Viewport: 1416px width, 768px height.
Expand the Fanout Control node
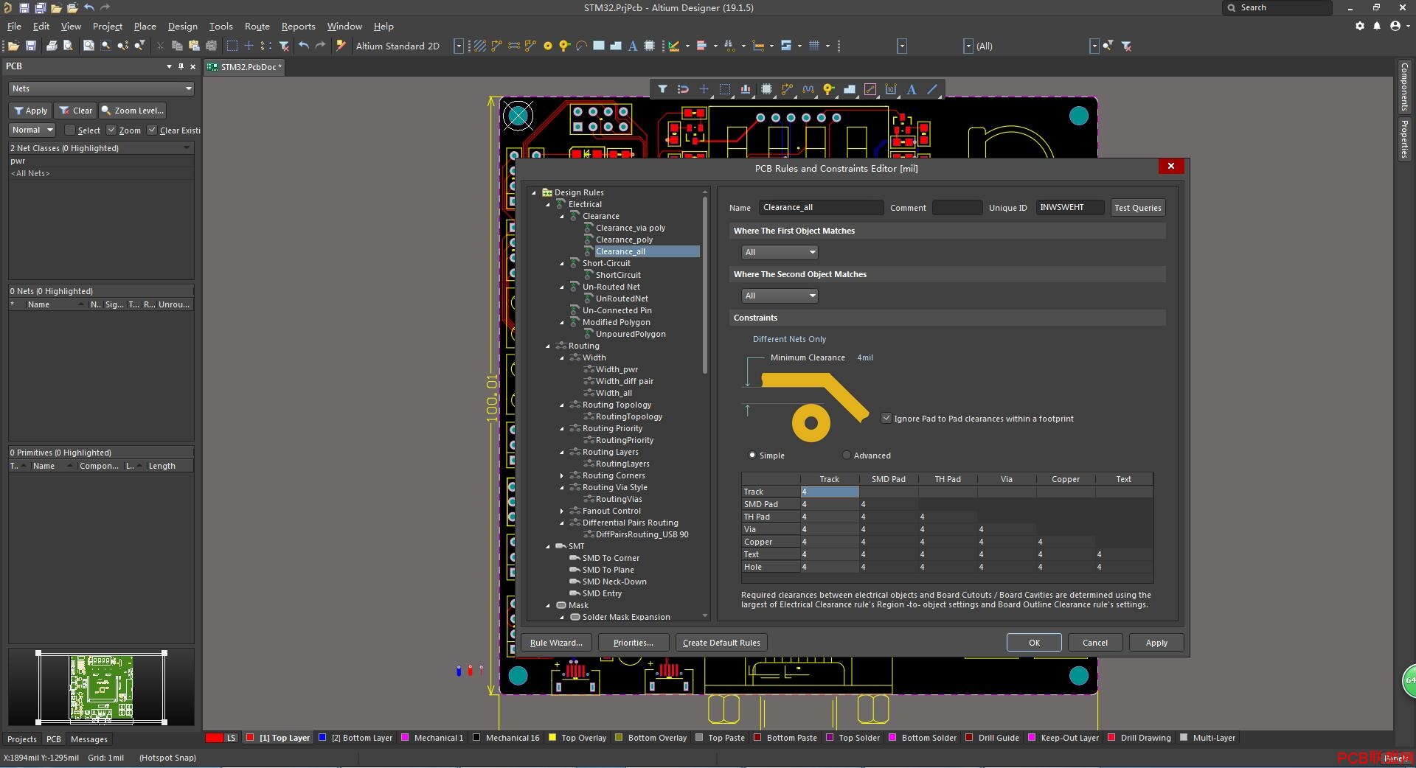562,511
